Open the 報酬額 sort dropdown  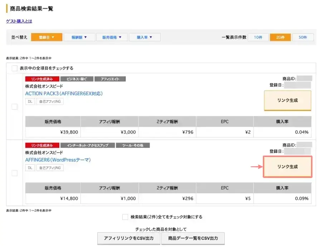tap(79, 37)
